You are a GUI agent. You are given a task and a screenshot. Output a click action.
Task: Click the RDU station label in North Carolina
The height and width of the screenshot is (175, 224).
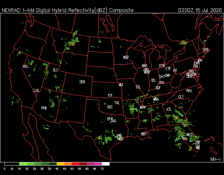[189, 91]
